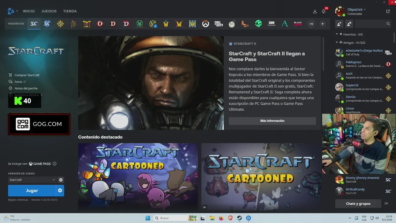Open Chats y grupos button

[x=358, y=203]
